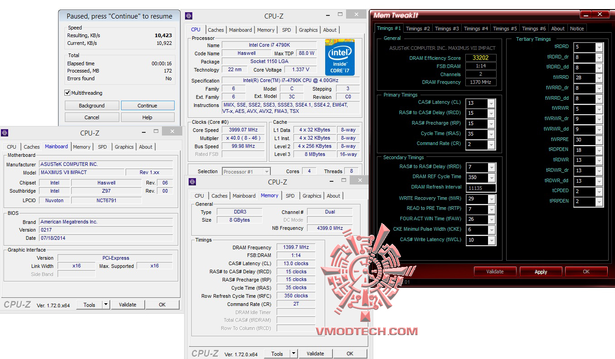The width and height of the screenshot is (615, 359).
Task: Open the WRITE Recovery Time (tWR) dropdown
Action: point(491,199)
